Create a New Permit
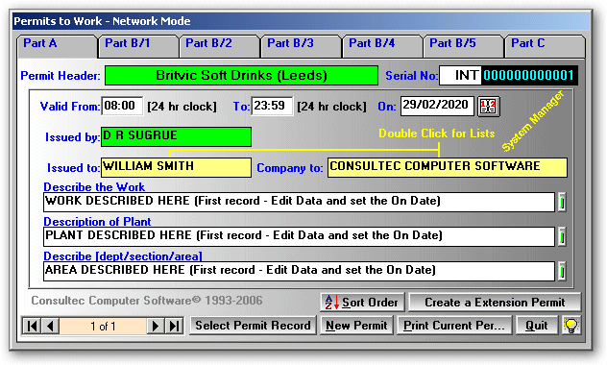This screenshot has width=607, height=365. pos(356,326)
